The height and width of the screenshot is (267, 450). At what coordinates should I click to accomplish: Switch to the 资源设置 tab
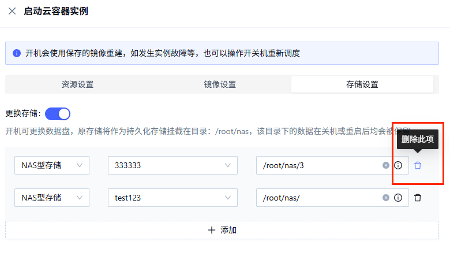coord(77,84)
